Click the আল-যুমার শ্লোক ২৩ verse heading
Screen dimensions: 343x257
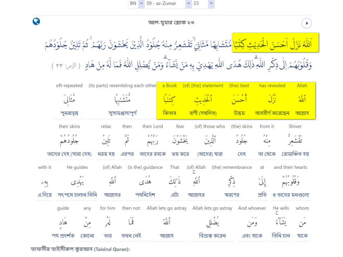tap(171, 23)
